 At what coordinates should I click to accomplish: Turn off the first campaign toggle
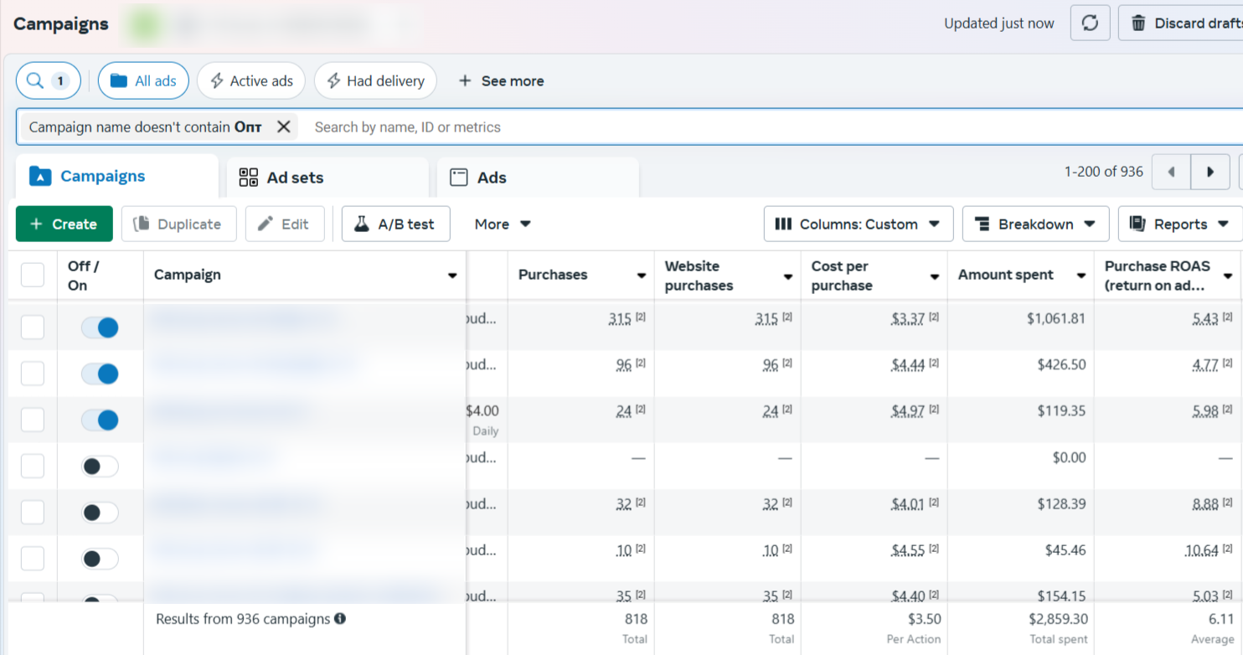click(x=100, y=327)
